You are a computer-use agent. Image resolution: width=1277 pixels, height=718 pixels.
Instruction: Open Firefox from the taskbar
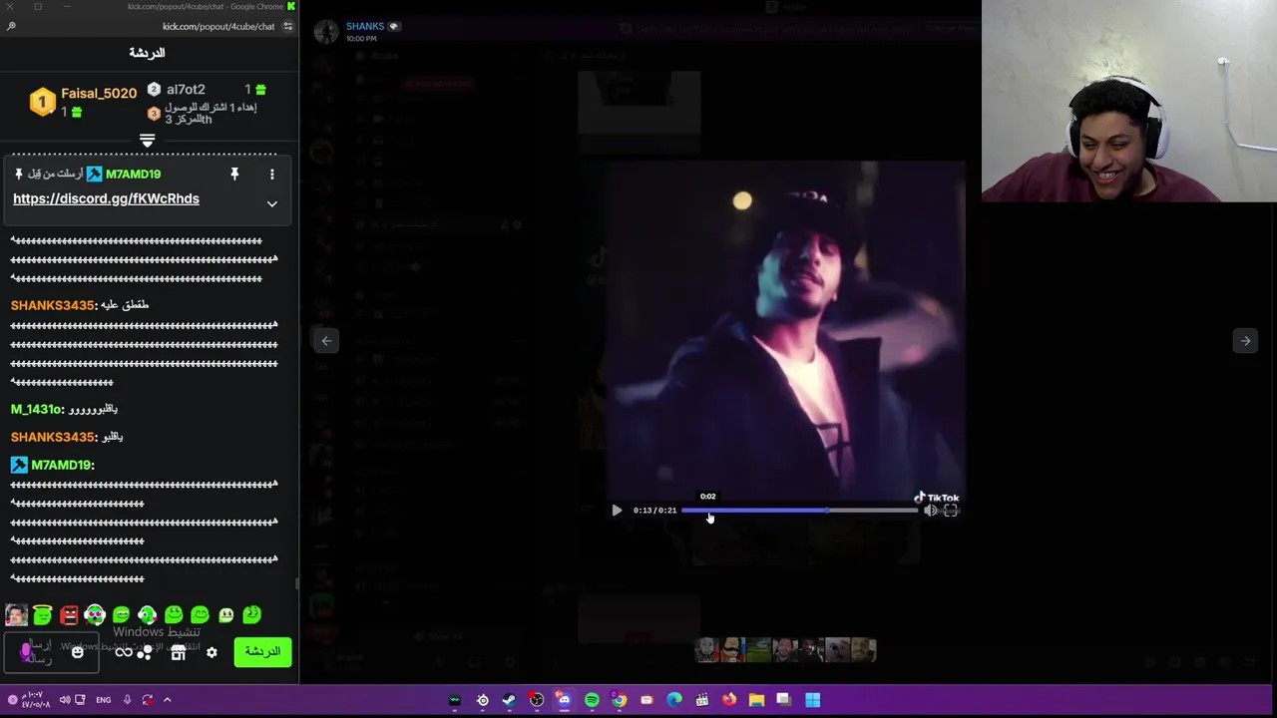click(x=729, y=700)
